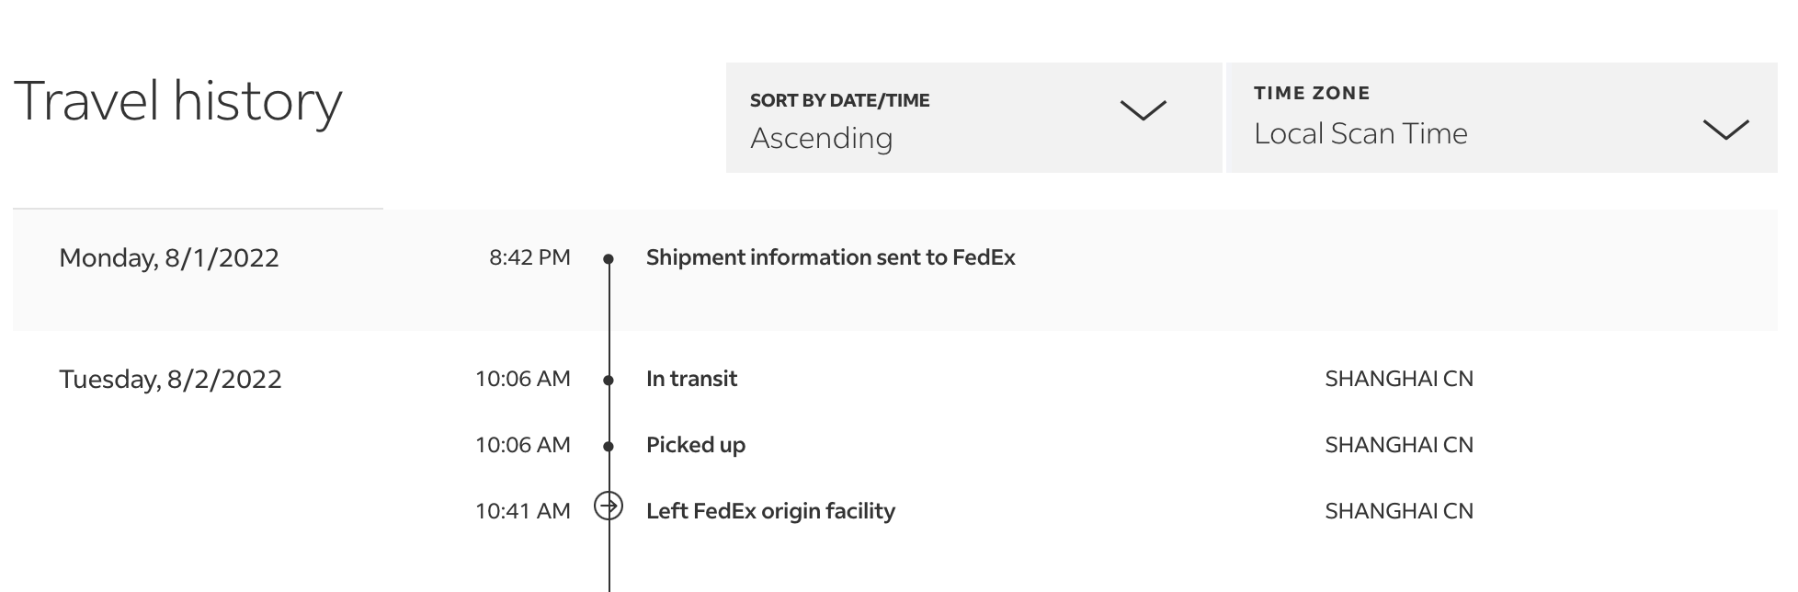Click the Monday, 8/1/2022 date label
Screen dimensions: 1798x592
169,257
